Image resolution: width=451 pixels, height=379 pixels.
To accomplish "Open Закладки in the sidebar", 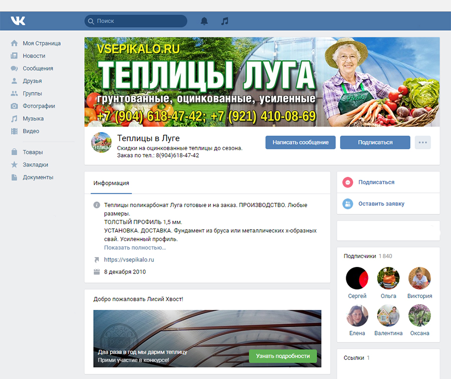I will click(x=36, y=165).
